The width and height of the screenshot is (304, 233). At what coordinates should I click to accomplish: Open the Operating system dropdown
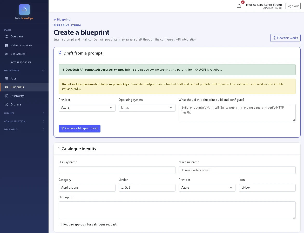point(147,108)
